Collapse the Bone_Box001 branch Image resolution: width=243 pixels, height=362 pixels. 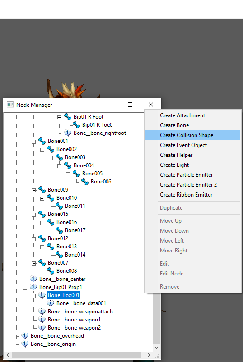[x=34, y=296]
